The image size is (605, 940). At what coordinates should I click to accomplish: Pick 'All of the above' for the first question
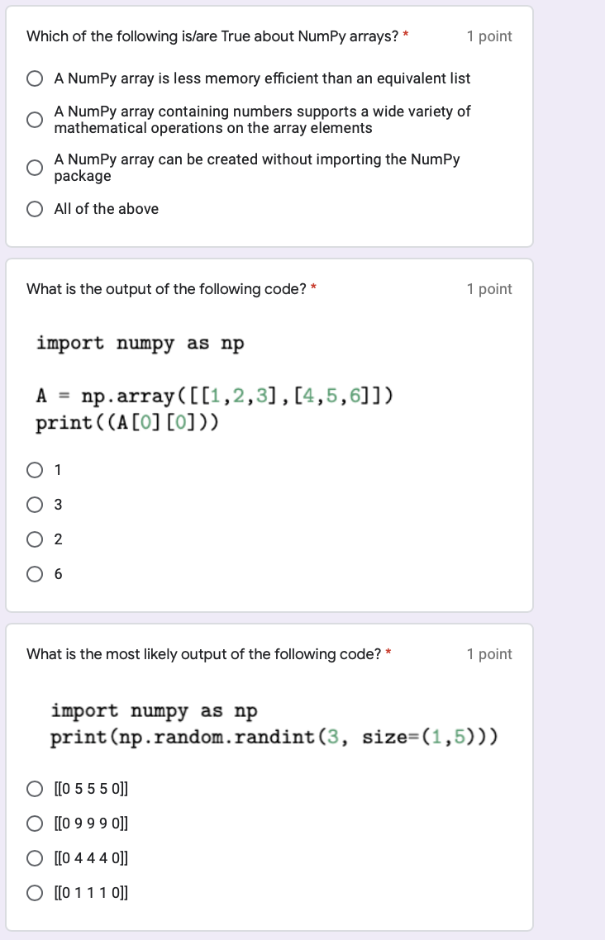coord(34,209)
